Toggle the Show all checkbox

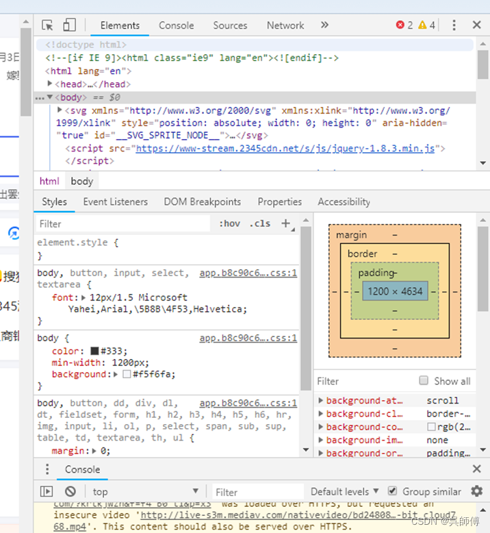(x=424, y=380)
